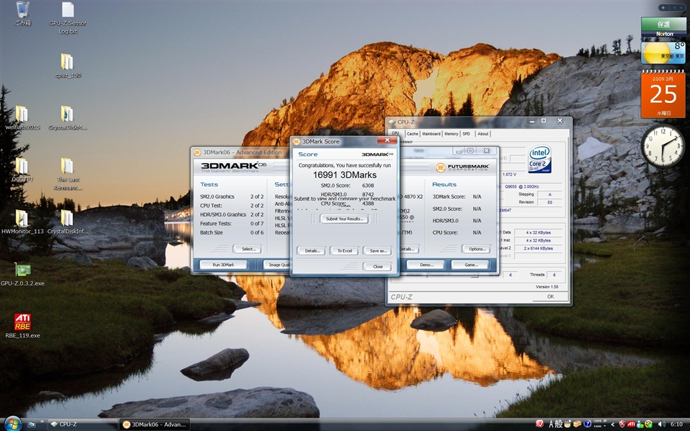The height and width of the screenshot is (431, 690).
Task: Open the RBE_119.exe ATI desktop icon
Action: click(x=22, y=321)
